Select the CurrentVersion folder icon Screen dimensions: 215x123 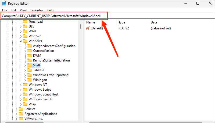[x=30, y=51]
